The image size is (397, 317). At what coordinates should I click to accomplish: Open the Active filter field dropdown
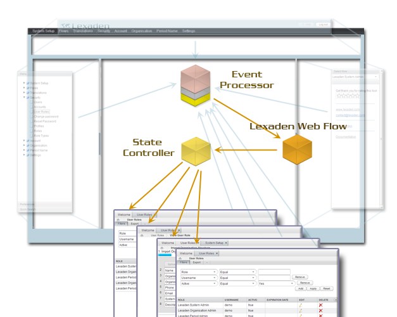pos(199,283)
